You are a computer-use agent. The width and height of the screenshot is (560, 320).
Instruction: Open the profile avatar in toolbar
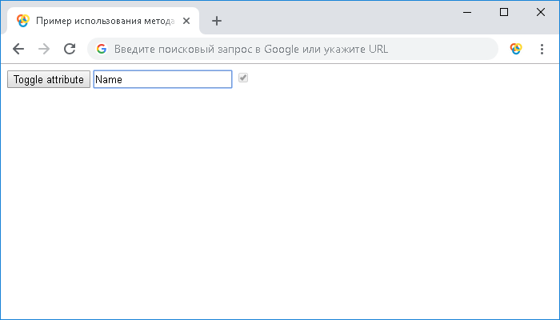516,49
